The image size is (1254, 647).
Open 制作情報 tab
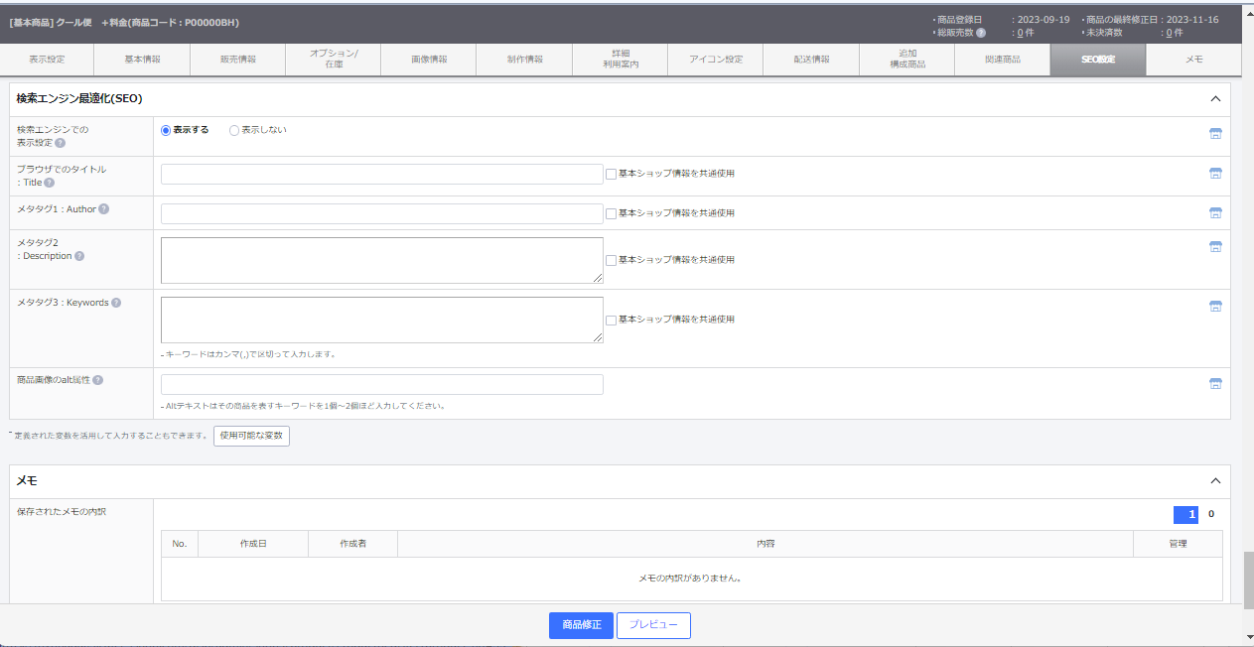524,60
